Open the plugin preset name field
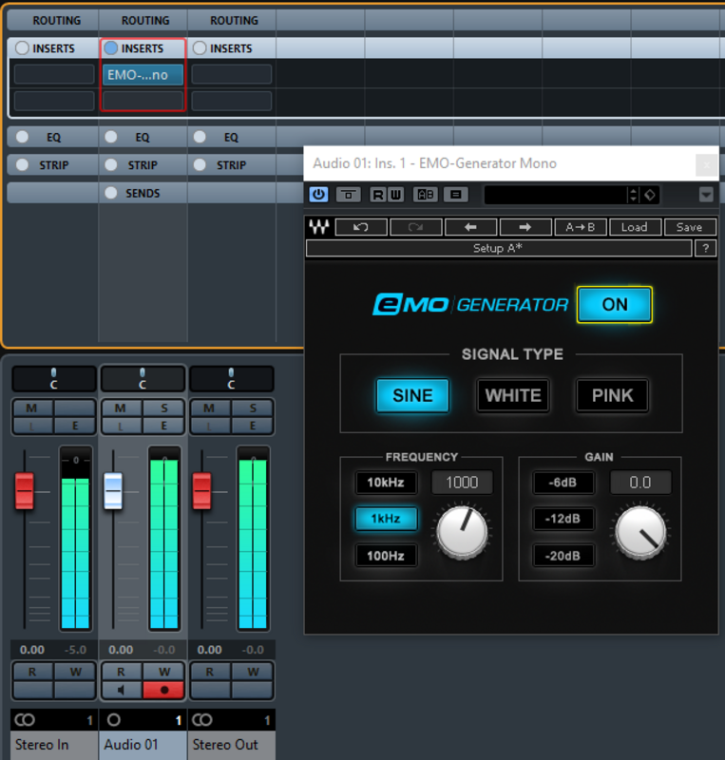Image resolution: width=725 pixels, height=760 pixels. pos(555,195)
